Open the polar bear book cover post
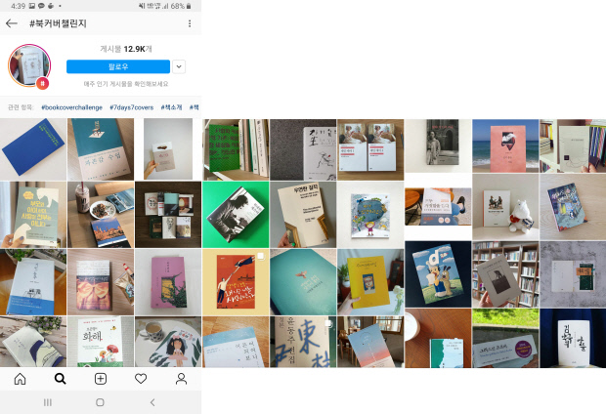 click(33, 215)
